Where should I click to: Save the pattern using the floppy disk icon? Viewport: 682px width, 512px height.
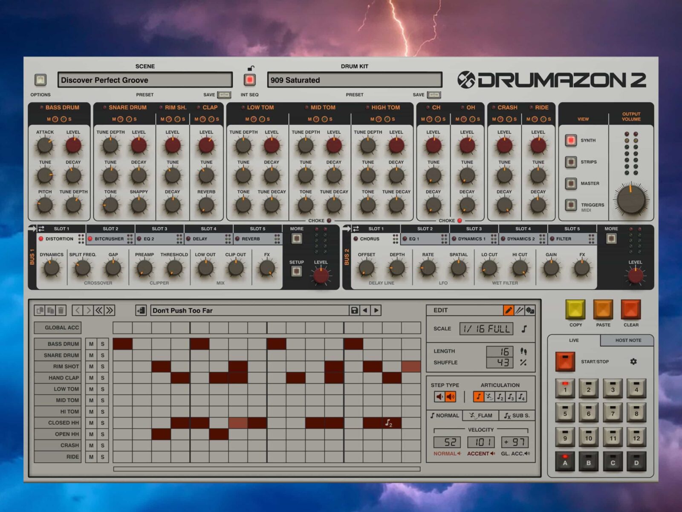[x=354, y=310]
